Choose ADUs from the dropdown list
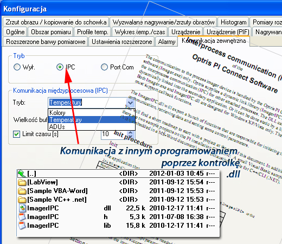 tap(92, 127)
